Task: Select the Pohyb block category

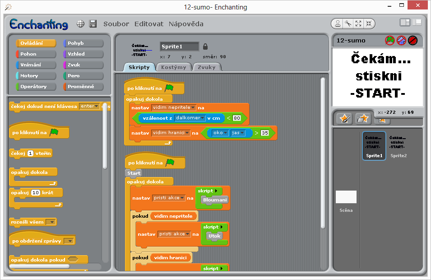Action: point(83,43)
